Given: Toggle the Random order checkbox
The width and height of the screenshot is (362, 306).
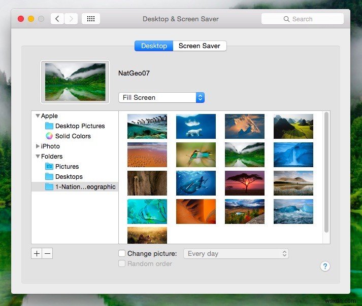Looking at the screenshot, I should (122, 263).
